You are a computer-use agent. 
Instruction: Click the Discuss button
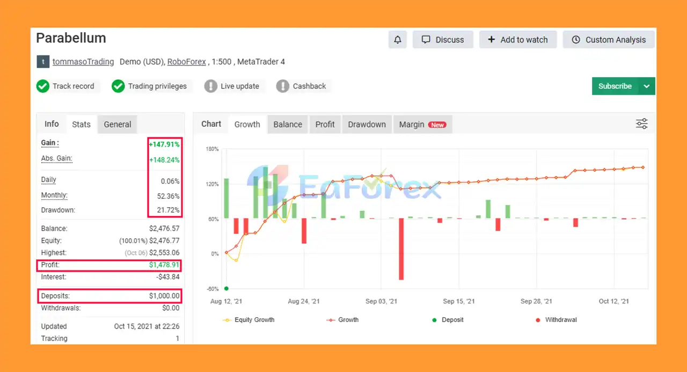pyautogui.click(x=443, y=40)
